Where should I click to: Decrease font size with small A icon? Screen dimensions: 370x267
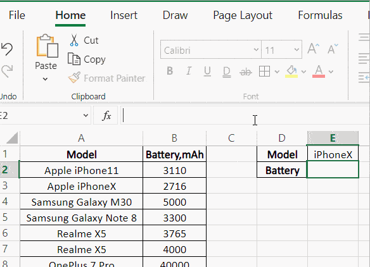click(x=333, y=49)
